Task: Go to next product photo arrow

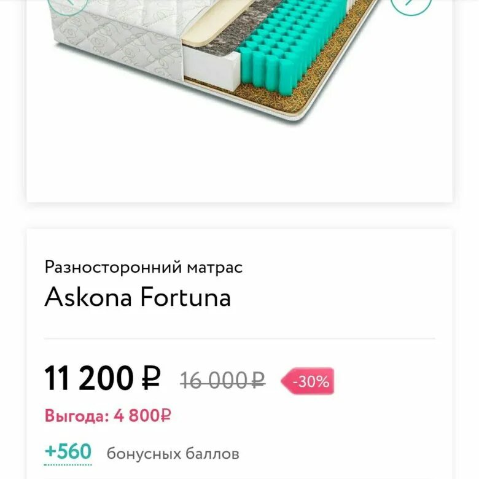Action: click(x=411, y=5)
